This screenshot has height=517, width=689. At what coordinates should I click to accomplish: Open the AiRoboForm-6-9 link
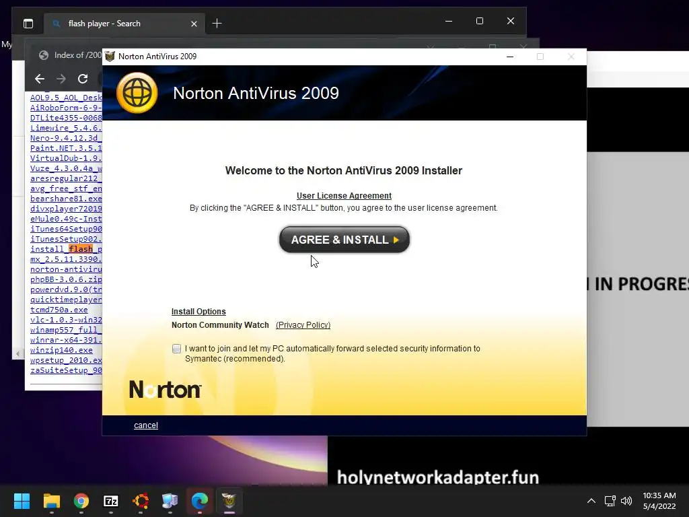click(66, 108)
